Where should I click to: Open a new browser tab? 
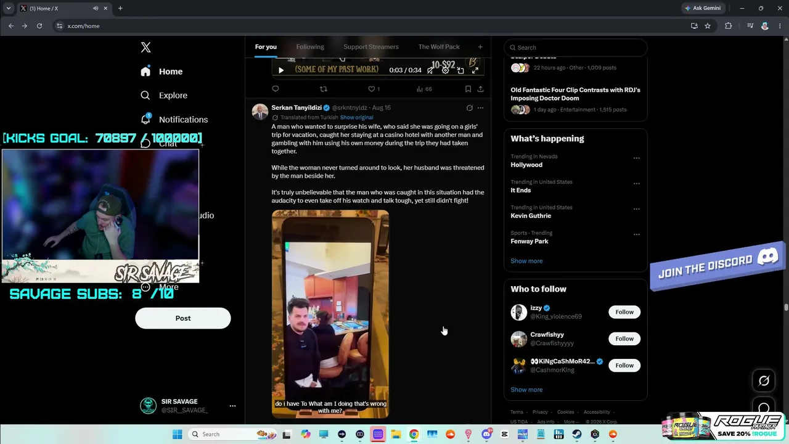click(x=120, y=8)
